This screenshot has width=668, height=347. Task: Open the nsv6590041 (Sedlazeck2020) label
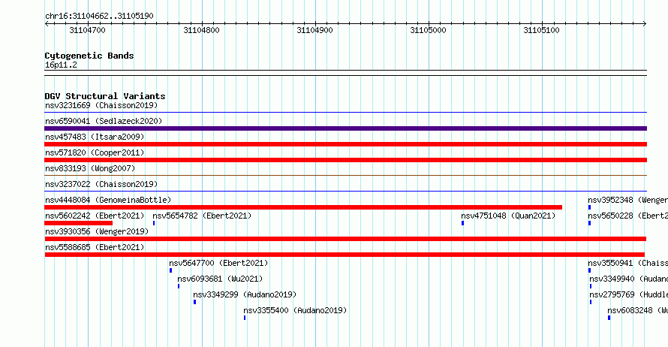coord(104,121)
